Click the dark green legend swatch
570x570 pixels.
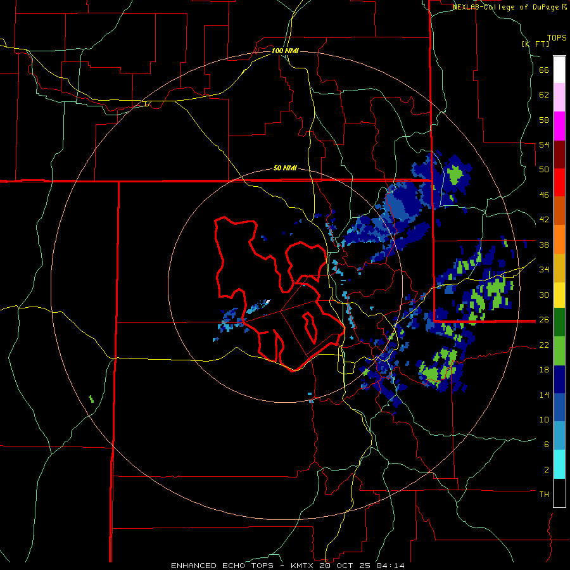(559, 322)
